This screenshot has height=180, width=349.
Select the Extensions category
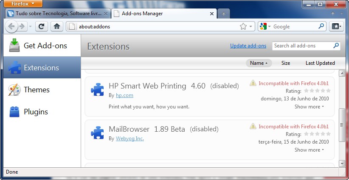tap(42, 67)
